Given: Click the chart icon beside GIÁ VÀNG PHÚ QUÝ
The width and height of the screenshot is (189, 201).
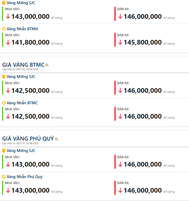Looking at the screenshot, I should [x=56, y=139].
